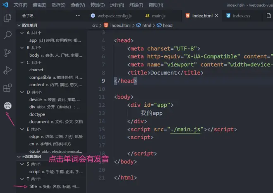Viewport: 273px width, 193px height.
Task: Click the src breadcrumb
Action: 95,25
